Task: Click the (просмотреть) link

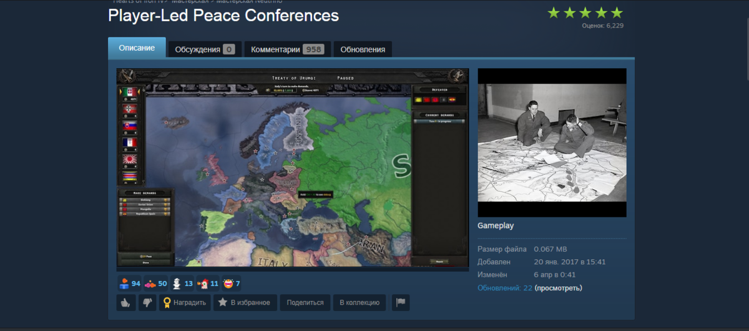Action: pyautogui.click(x=558, y=288)
